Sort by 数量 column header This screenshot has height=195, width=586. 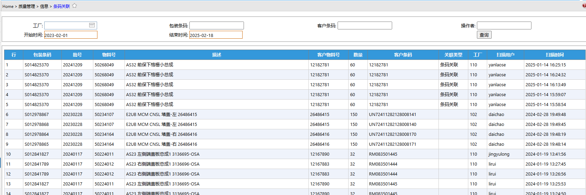pos(358,55)
